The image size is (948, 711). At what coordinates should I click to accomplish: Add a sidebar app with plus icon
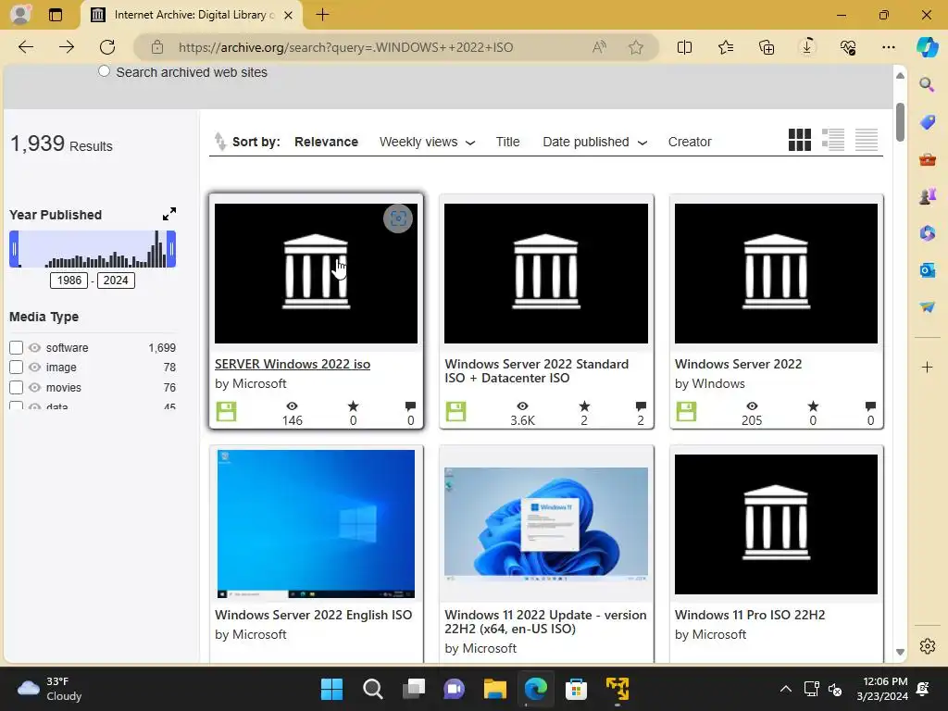click(x=927, y=367)
